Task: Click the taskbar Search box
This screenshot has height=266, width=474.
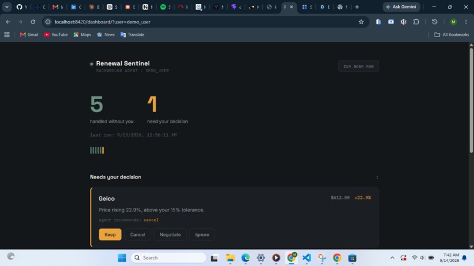Action: click(x=169, y=258)
